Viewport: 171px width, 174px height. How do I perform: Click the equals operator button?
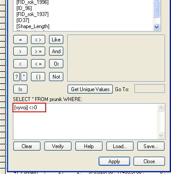tap(20, 40)
